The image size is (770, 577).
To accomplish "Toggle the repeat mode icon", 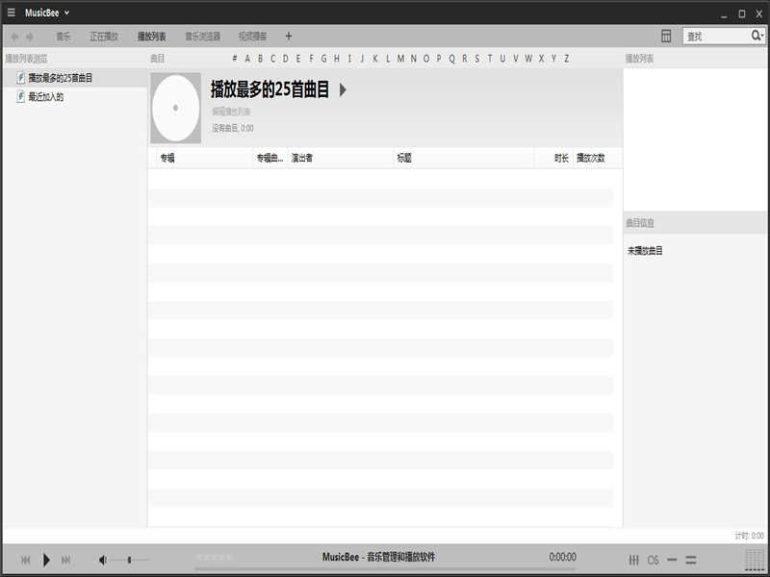I will point(672,560).
